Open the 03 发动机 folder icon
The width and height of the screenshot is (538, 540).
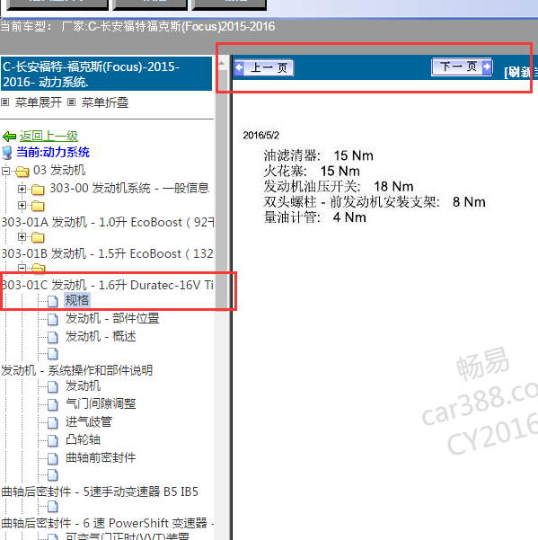[x=22, y=171]
